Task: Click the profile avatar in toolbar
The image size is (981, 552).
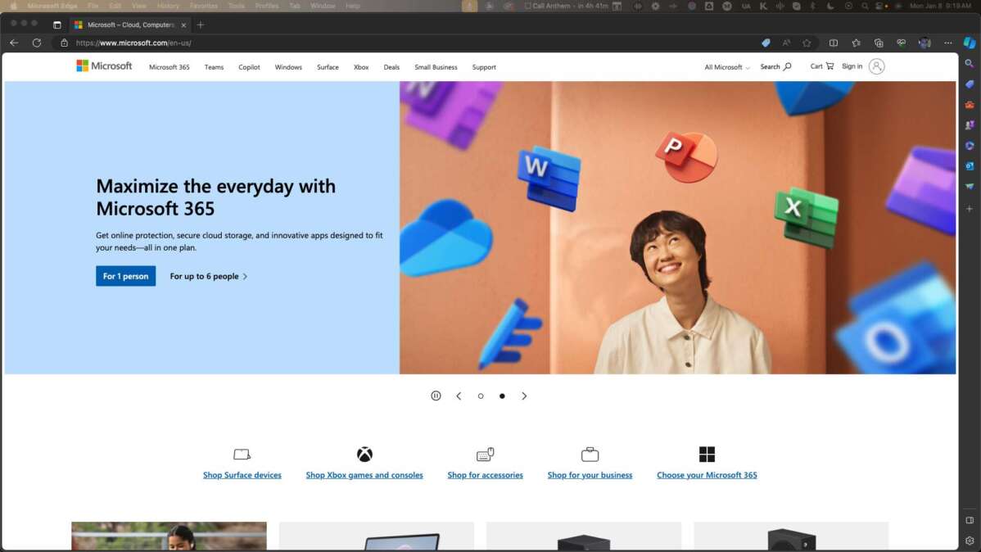Action: pyautogui.click(x=924, y=43)
